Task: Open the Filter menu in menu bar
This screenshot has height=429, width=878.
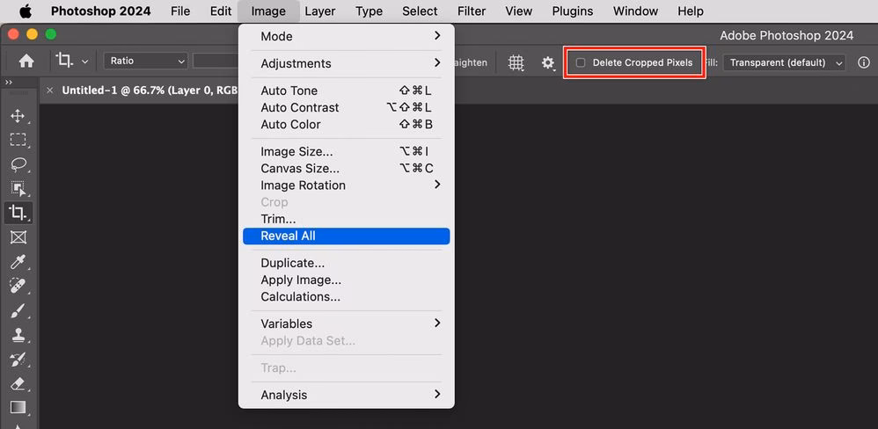Action: (472, 11)
